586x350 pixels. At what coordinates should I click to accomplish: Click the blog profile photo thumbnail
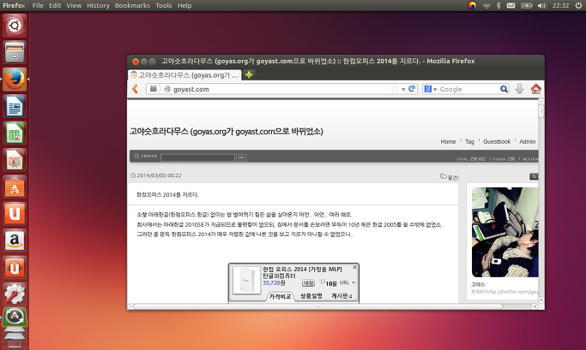504,232
